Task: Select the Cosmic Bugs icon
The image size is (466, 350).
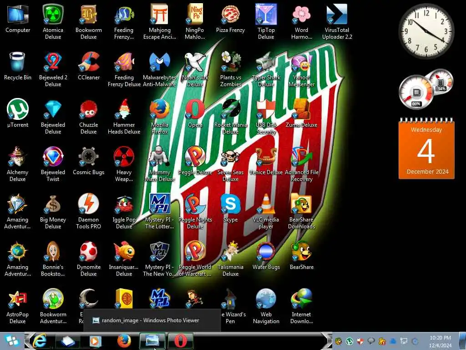Action: click(89, 161)
